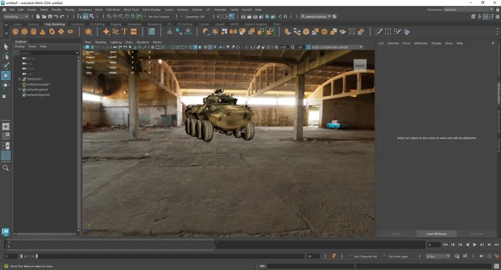Open the polygon Type text tool
This screenshot has height=270, width=501.
click(124, 32)
